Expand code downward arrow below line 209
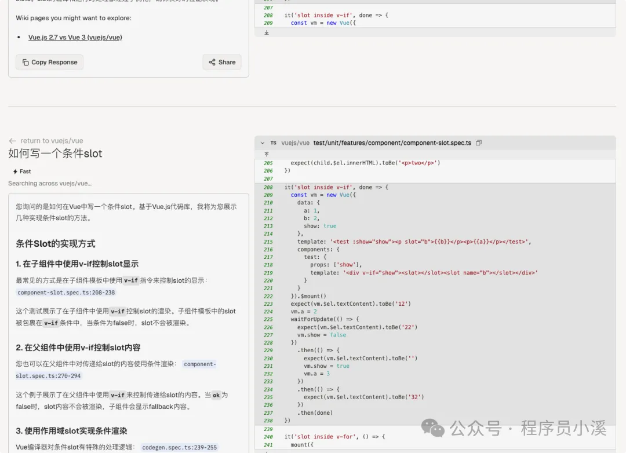This screenshot has width=626, height=453. 267,32
